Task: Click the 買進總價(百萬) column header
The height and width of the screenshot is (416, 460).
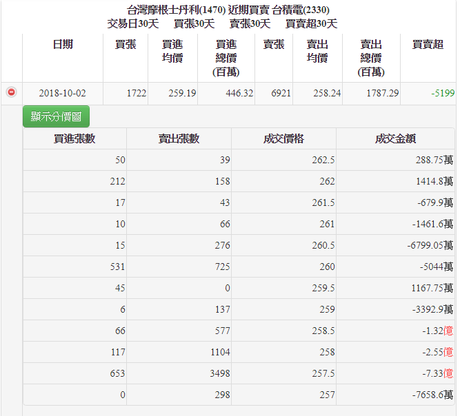Action: [226, 58]
